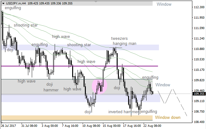This screenshot has width=206, height=129.
Task: Click the "hammer" candlestick label
Action: click(x=51, y=90)
